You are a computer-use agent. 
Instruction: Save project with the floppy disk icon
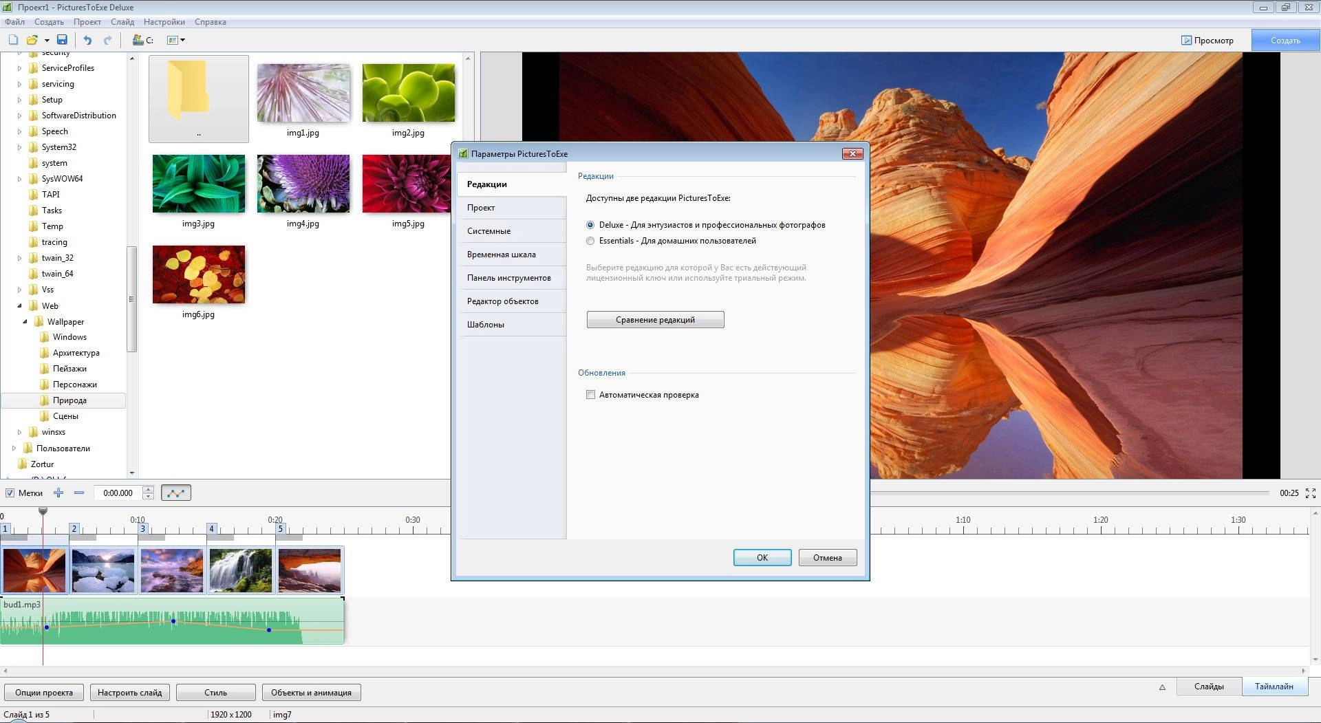point(62,40)
